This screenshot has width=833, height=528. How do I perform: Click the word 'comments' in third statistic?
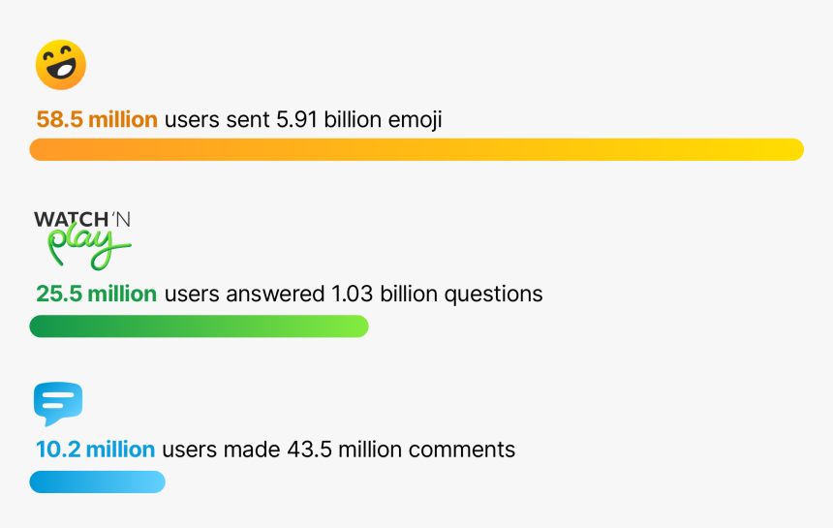point(462,450)
